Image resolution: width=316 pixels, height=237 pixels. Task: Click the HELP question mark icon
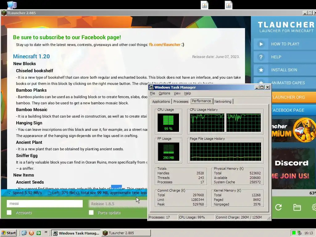261,57
